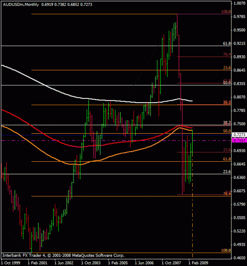
Task: Click the 1 Oct 2007 date label
Action: 171,263
